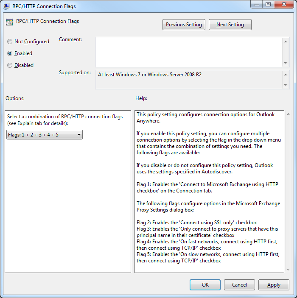
Task: Click the window system icon in title bar
Action: click(x=7, y=5)
